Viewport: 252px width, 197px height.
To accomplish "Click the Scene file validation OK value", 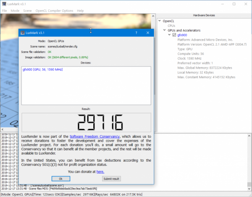I will coord(50,52).
